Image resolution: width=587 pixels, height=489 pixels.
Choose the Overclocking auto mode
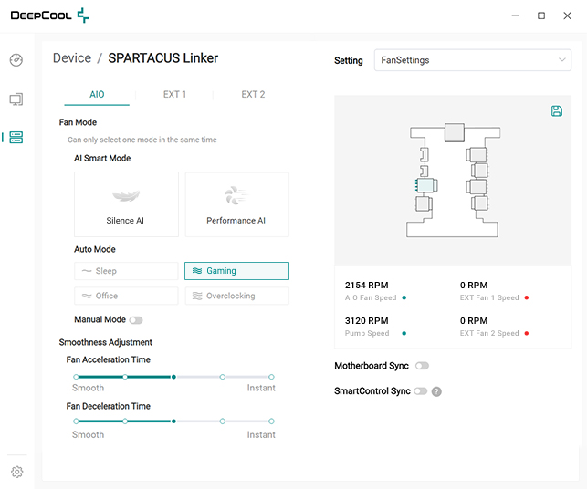click(x=236, y=296)
